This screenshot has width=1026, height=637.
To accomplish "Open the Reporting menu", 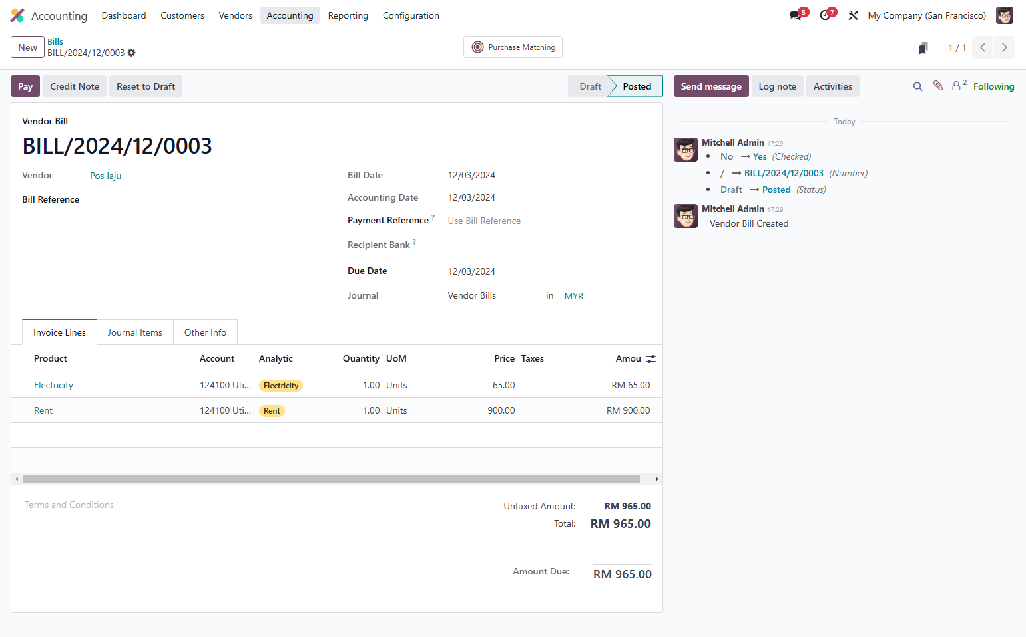I will [348, 15].
